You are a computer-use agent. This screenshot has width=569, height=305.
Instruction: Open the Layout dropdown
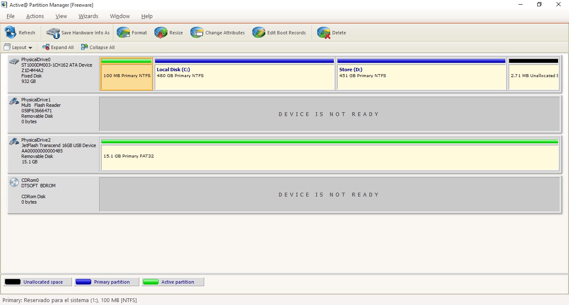pyautogui.click(x=18, y=47)
